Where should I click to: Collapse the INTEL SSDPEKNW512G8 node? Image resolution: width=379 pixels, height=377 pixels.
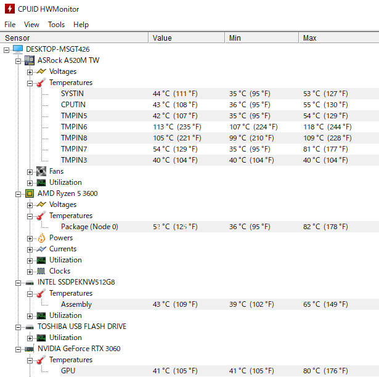(x=18, y=283)
